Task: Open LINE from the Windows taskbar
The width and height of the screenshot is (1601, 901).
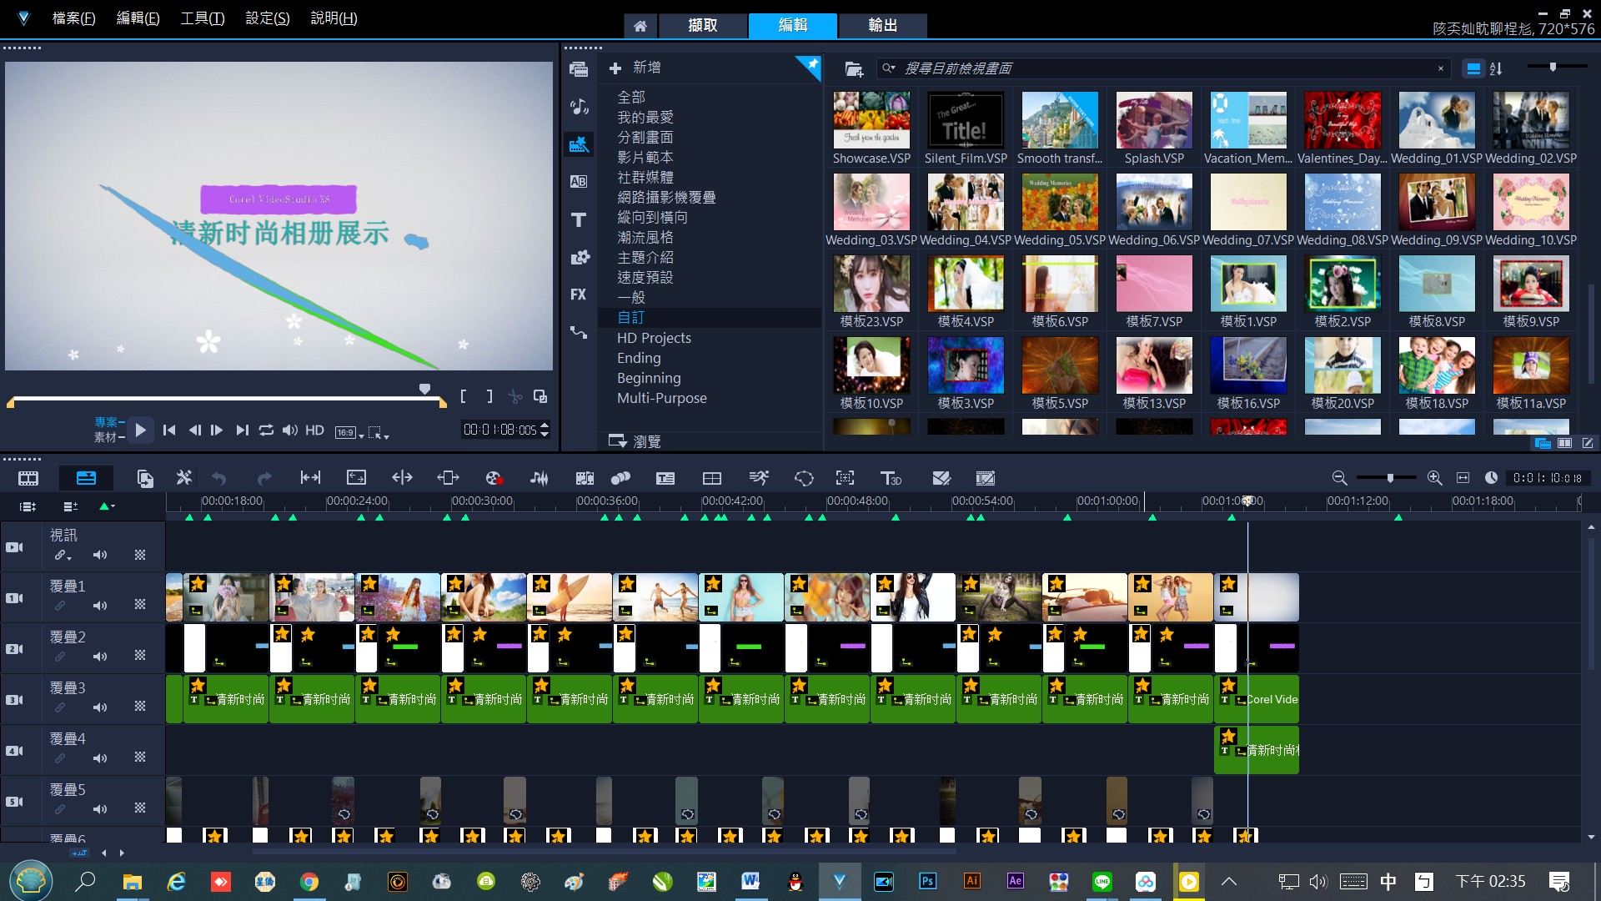Action: coord(1102,881)
